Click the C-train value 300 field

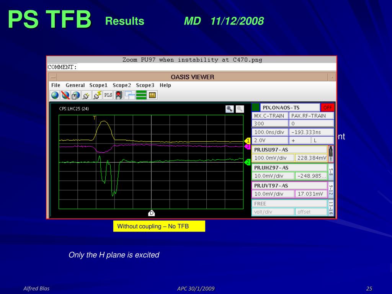pos(270,124)
